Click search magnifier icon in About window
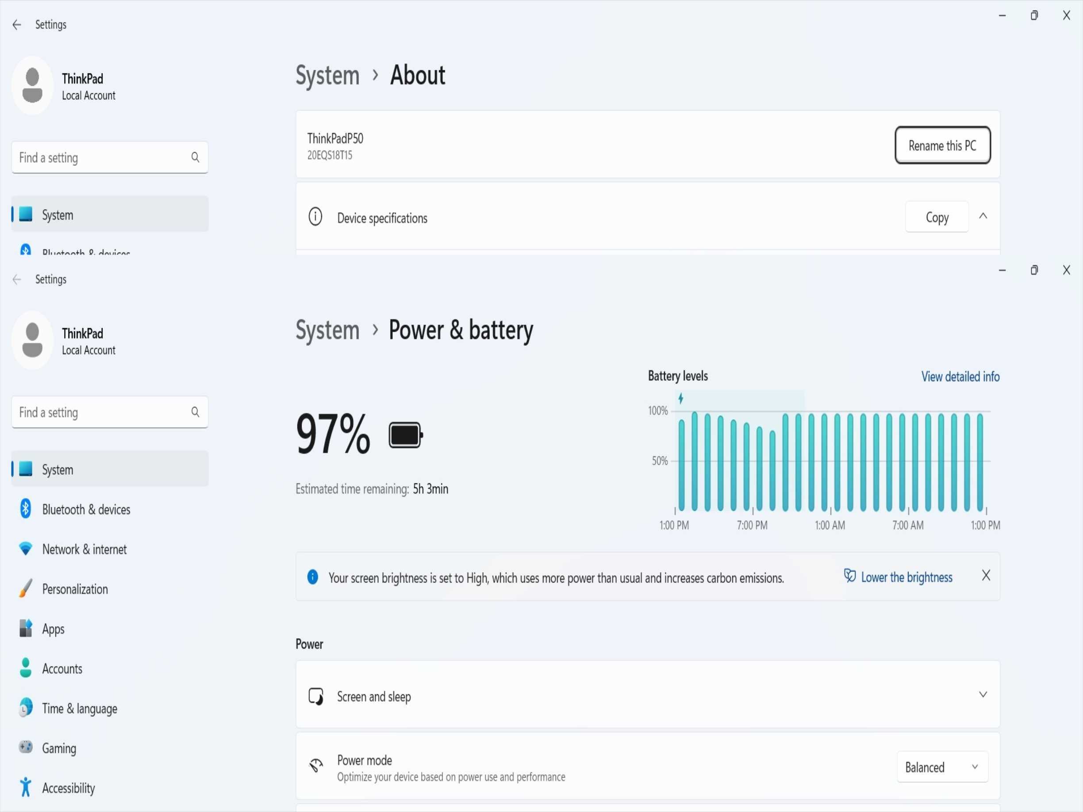Viewport: 1083px width, 812px height. (x=196, y=157)
